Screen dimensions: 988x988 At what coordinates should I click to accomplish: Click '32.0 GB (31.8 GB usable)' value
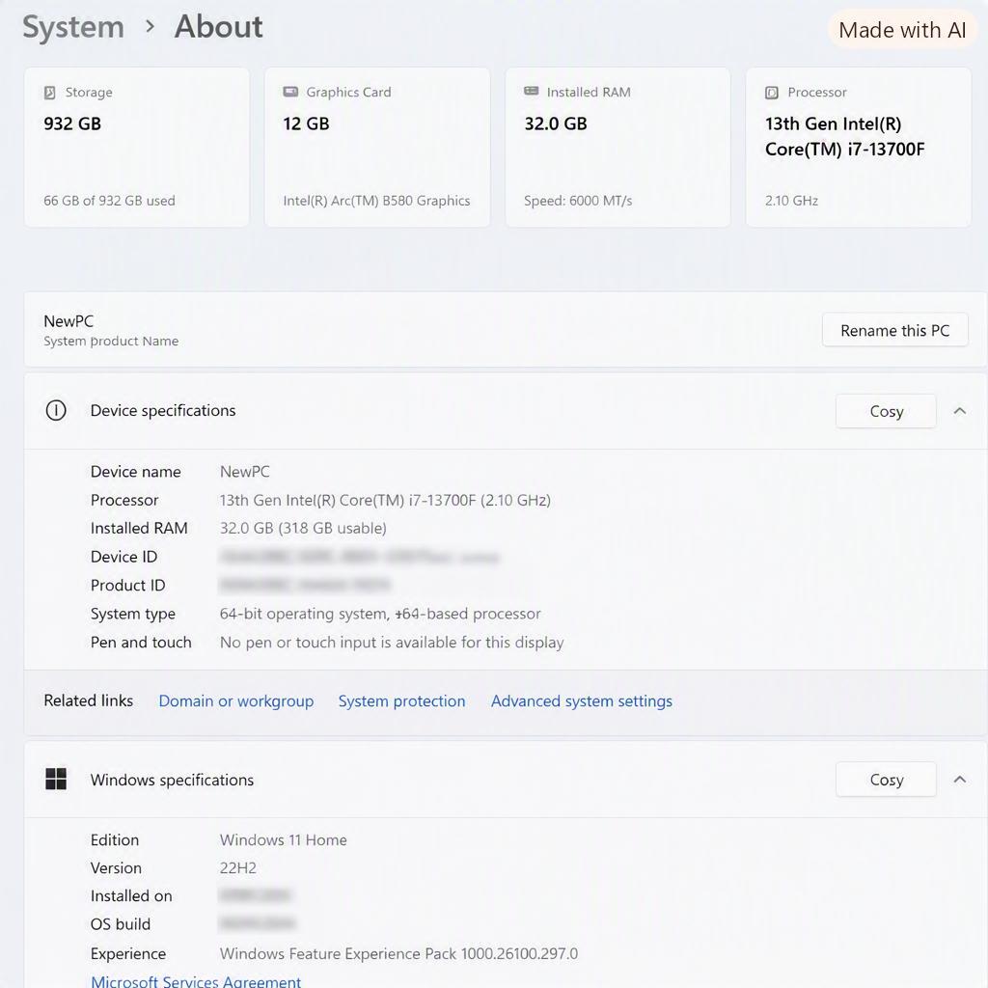pos(302,528)
